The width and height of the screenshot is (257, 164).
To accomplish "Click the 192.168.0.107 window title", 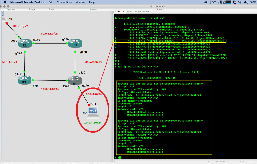I will [157, 6].
